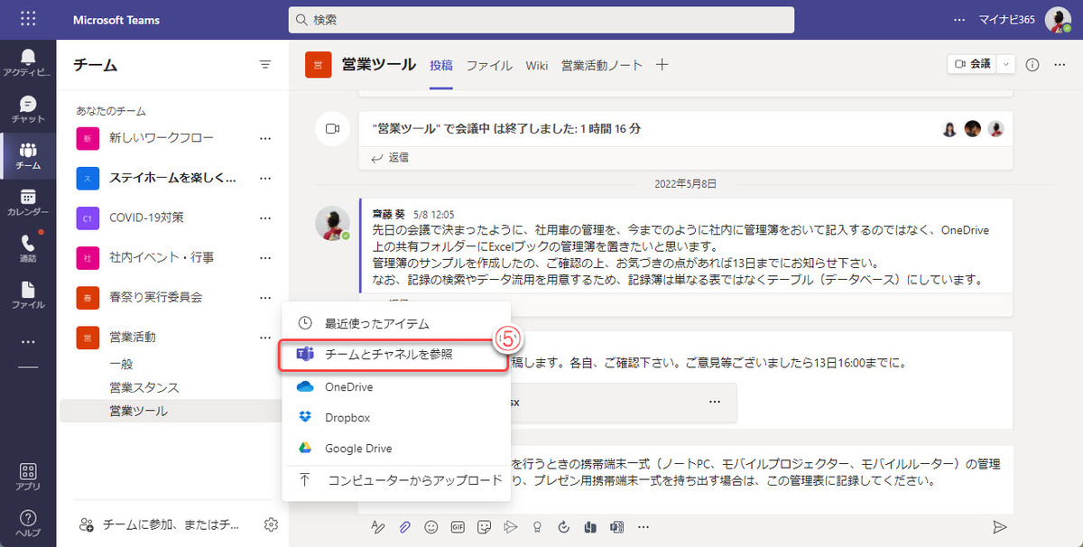Open more channel options in header

tap(1060, 64)
